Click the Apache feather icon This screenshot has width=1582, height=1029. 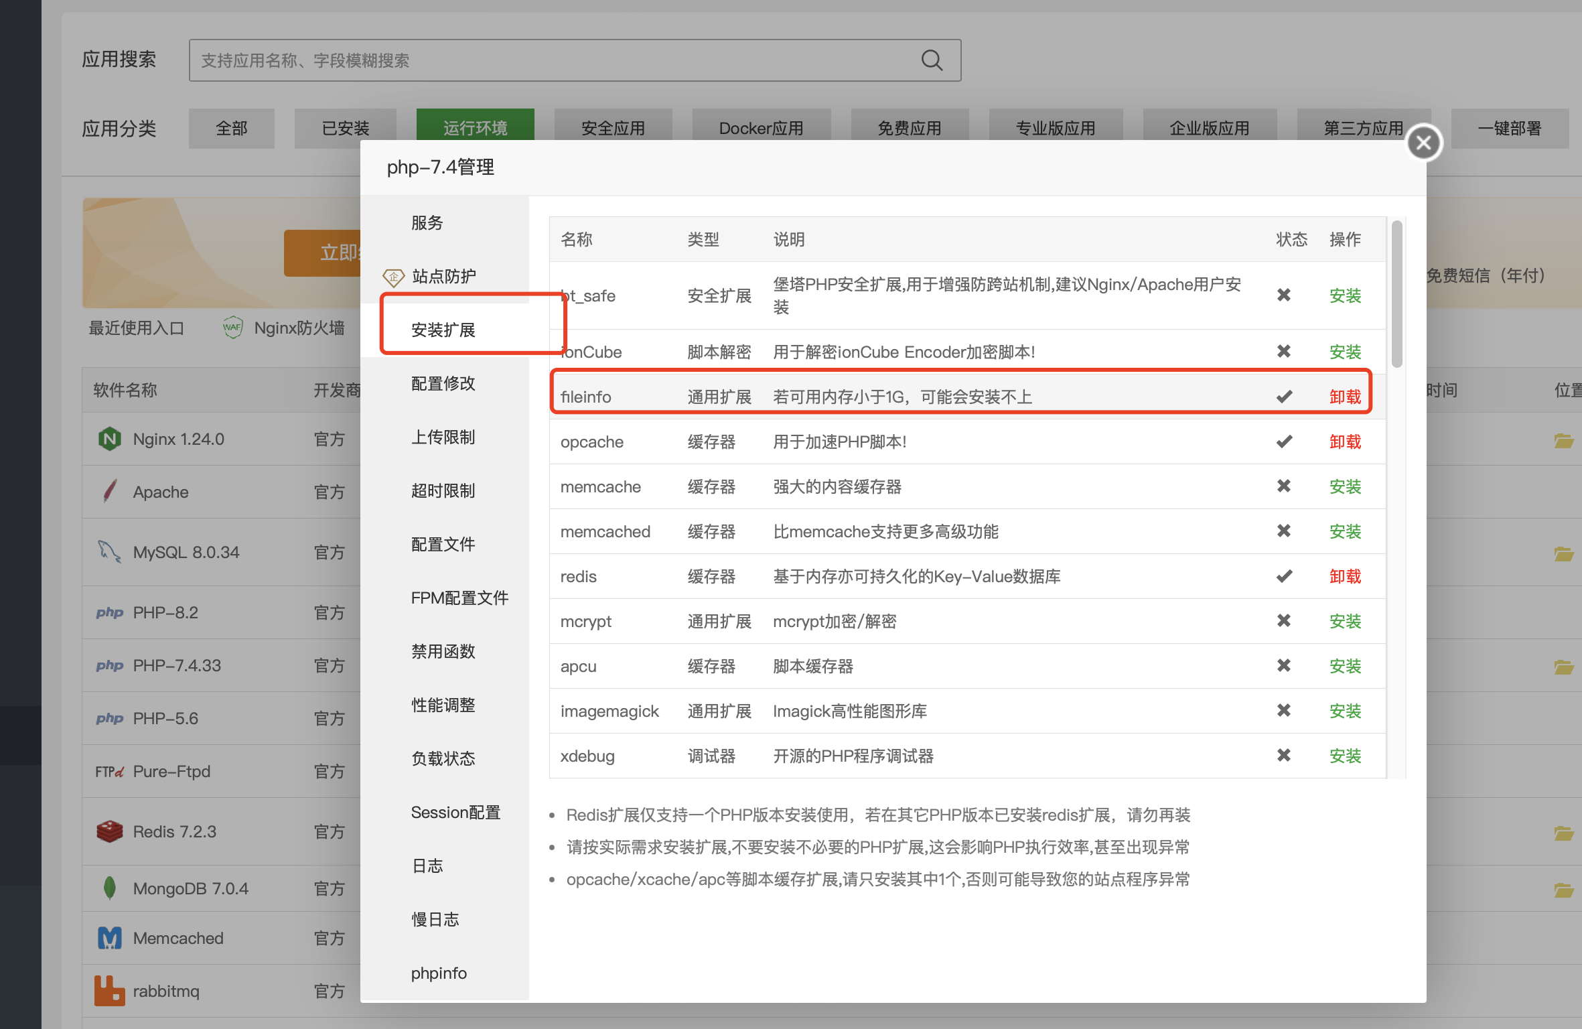click(110, 491)
